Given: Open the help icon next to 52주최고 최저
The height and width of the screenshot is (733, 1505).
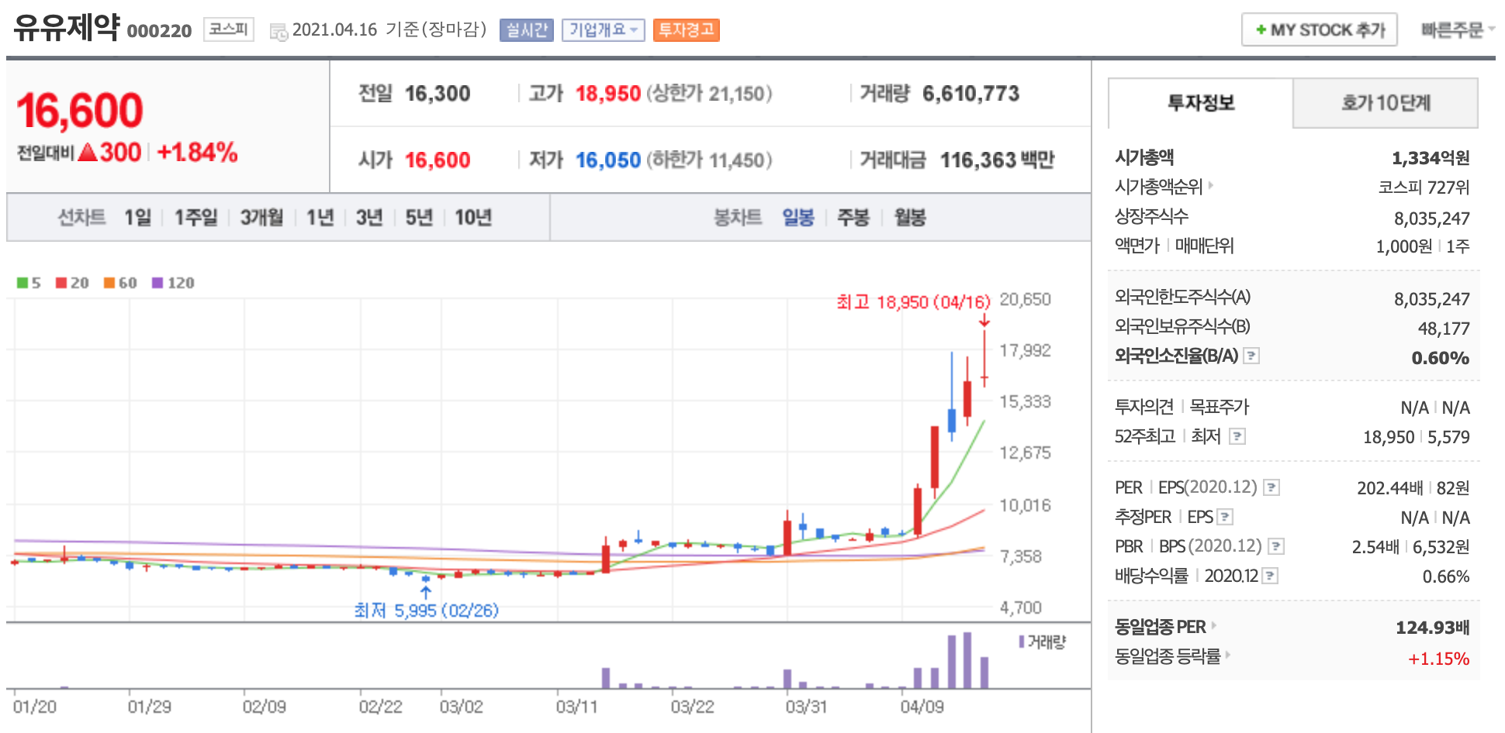Looking at the screenshot, I should click(1237, 436).
